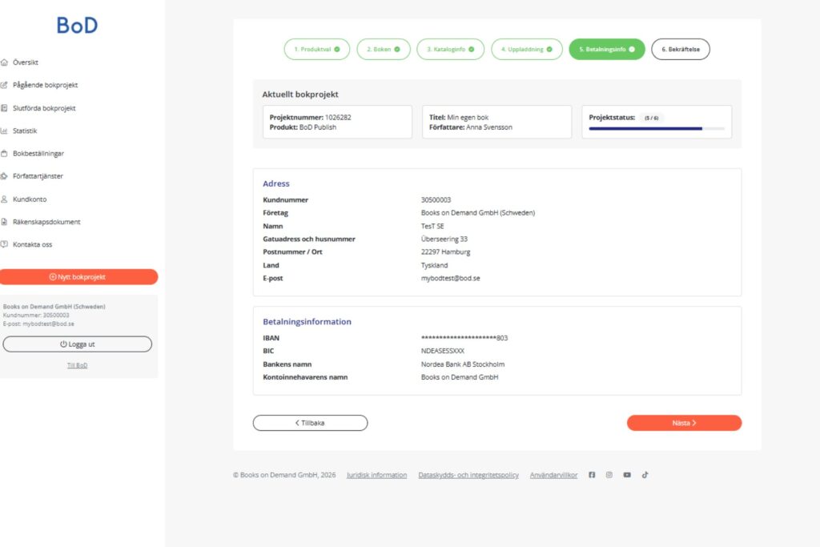
Task: Go to step 1. Produktval
Action: tap(317, 49)
